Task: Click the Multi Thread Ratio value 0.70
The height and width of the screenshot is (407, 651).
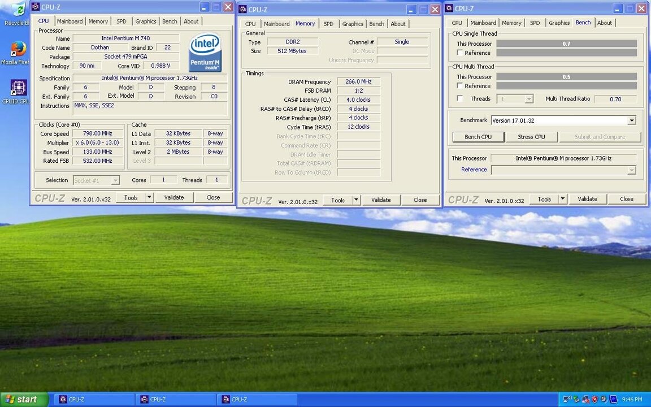Action: (616, 99)
